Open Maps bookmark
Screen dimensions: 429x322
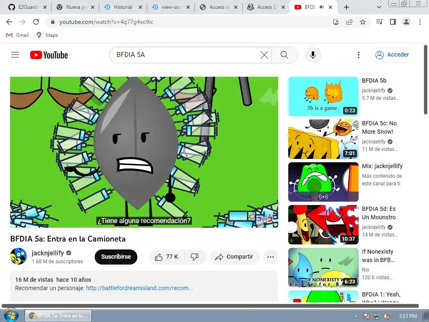[x=47, y=35]
